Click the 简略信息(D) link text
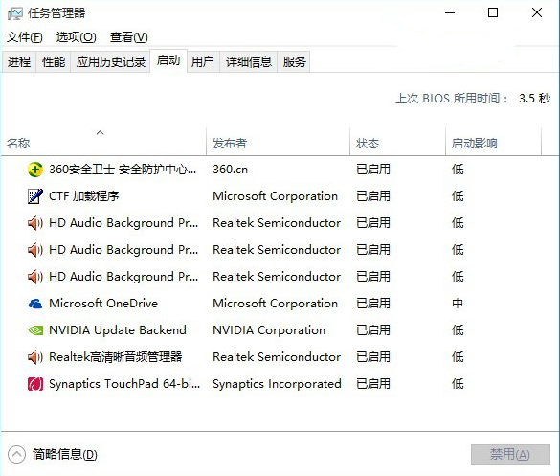This screenshot has width=560, height=476. click(x=65, y=455)
